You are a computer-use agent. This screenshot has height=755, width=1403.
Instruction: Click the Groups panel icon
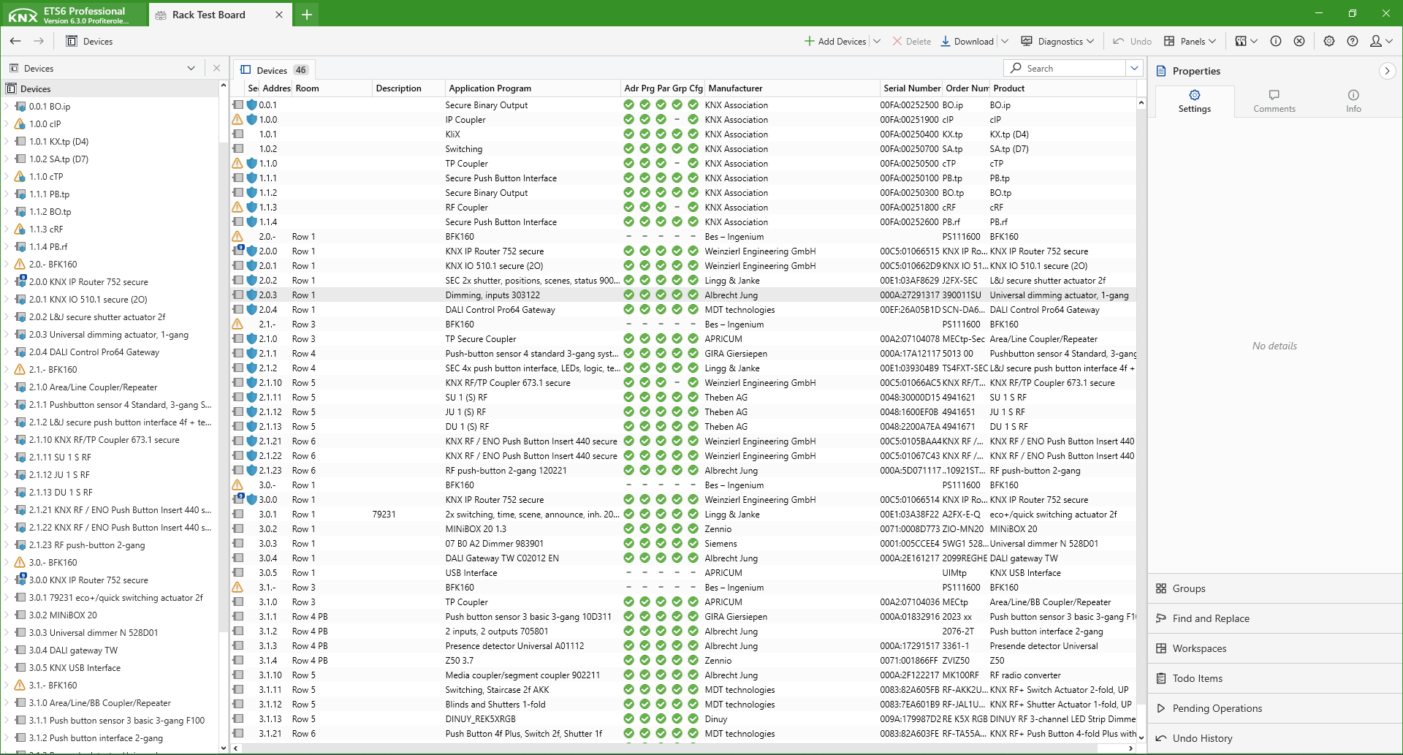1161,588
